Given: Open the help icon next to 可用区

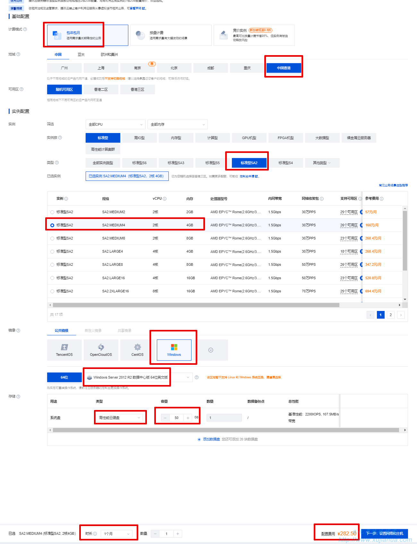Looking at the screenshot, I should (x=21, y=89).
